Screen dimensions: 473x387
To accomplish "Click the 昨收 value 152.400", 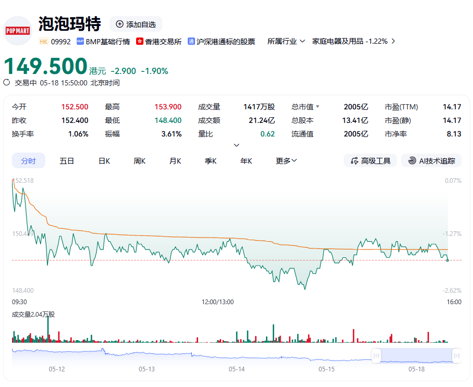I will pos(75,120).
